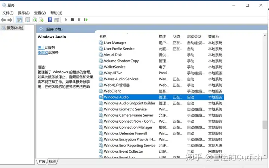The width and height of the screenshot is (269, 168).
Task: Click the Forward arrow toolbar icon
Action: click(x=10, y=20)
